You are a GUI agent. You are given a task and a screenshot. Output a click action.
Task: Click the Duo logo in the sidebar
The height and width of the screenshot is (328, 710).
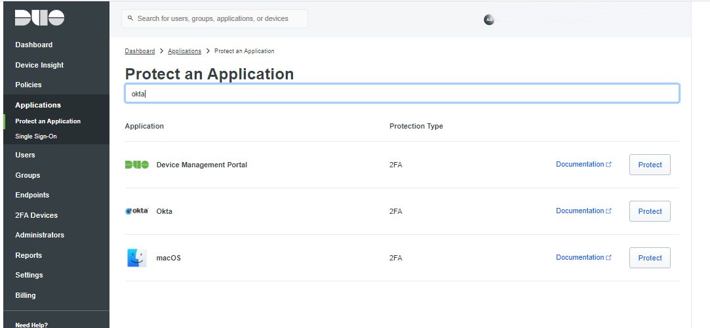coord(40,18)
